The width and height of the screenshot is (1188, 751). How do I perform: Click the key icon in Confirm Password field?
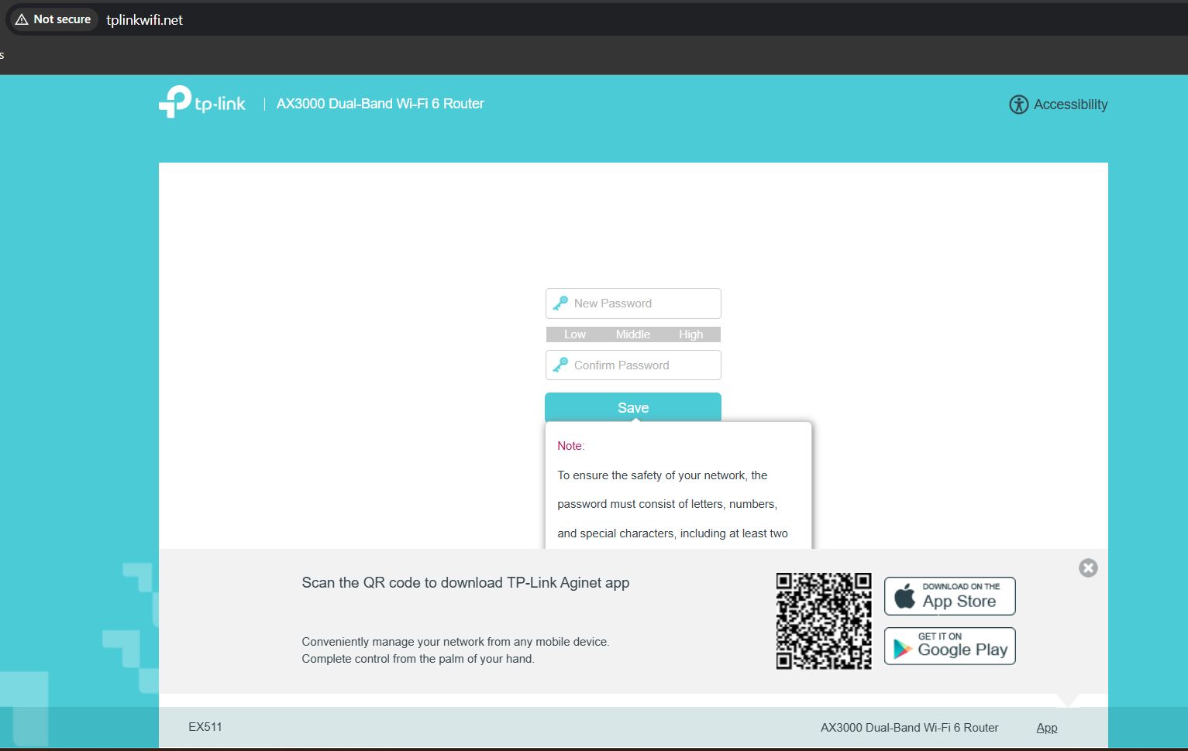coord(560,365)
